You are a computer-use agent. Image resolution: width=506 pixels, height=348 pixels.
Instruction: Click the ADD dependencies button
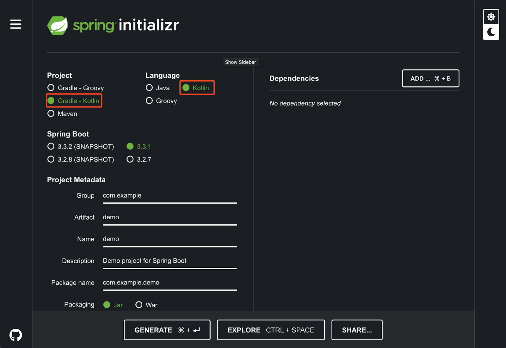click(430, 78)
